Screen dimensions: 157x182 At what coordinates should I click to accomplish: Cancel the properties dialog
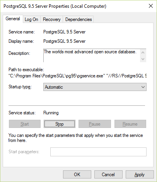tap(108, 175)
